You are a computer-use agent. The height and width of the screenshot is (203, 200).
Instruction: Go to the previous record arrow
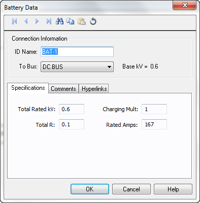point(26,21)
